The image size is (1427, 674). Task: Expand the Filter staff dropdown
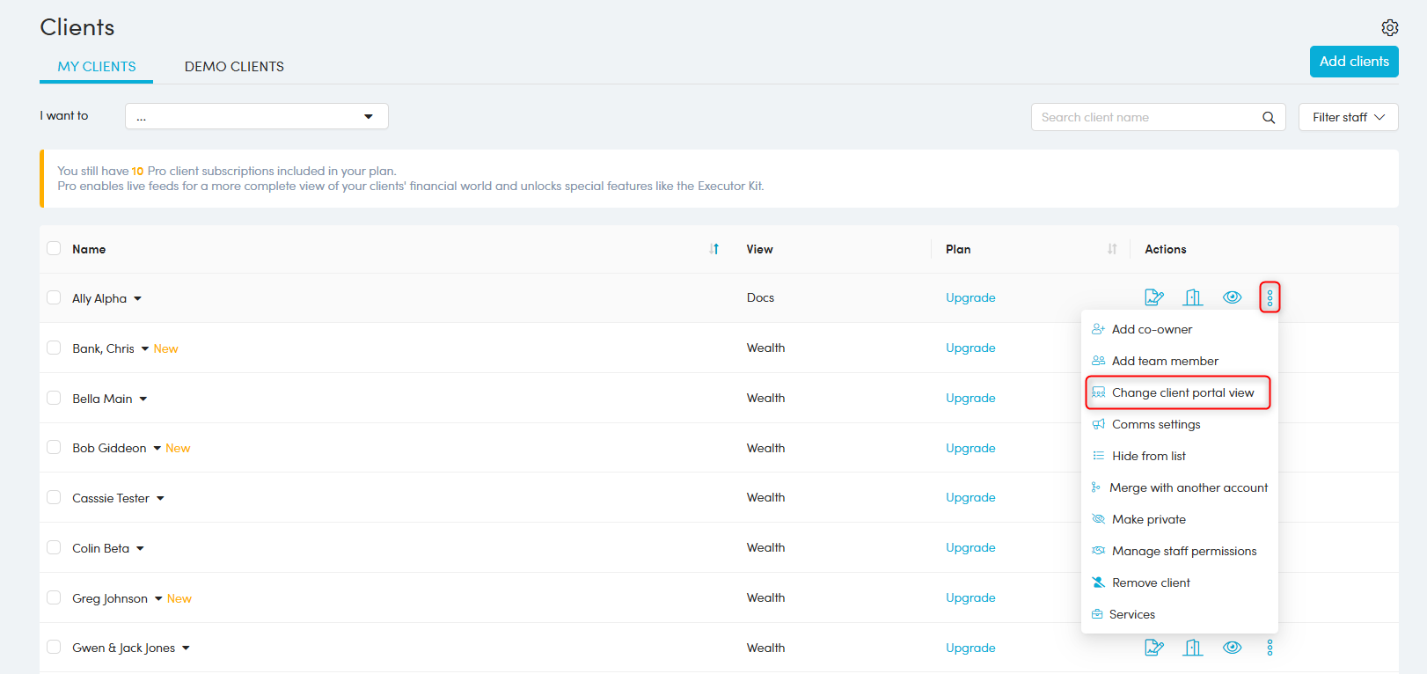(x=1348, y=117)
